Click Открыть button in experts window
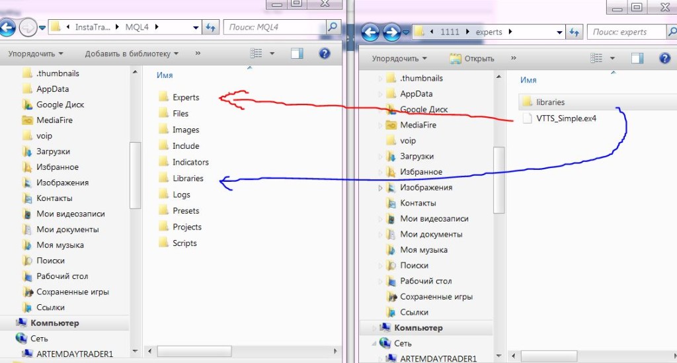The image size is (677, 363). (x=472, y=59)
